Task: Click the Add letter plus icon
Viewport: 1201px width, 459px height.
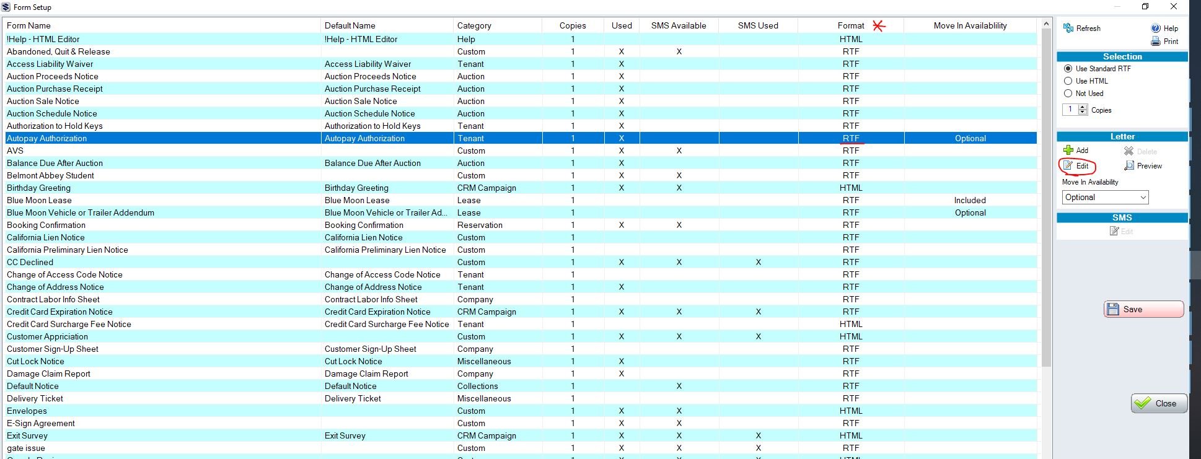Action: [x=1068, y=150]
